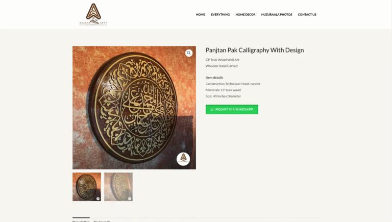
Task: Switch to the Description tab
Action: click(x=81, y=221)
